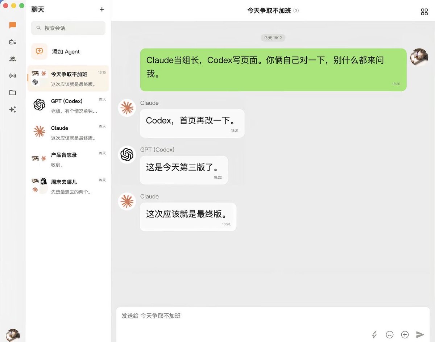The height and width of the screenshot is (342, 435).
Task: Click the preview text 老板，有个情况单独…
Action: [x=74, y=111]
